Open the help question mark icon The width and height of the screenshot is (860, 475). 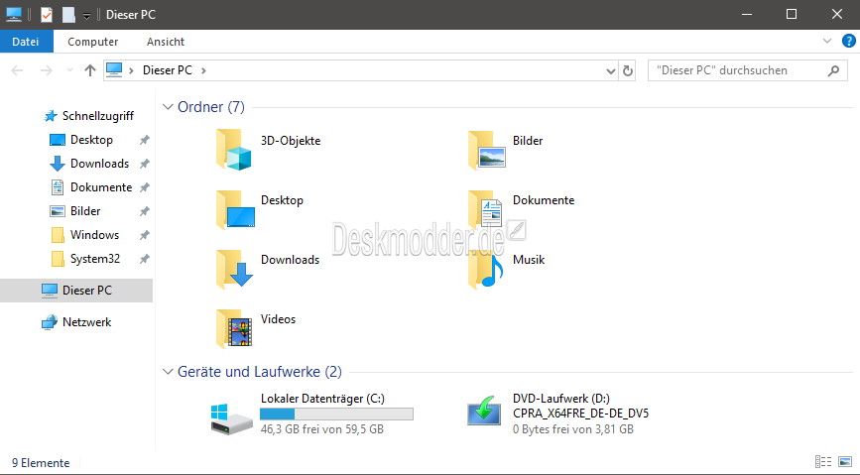tap(848, 41)
